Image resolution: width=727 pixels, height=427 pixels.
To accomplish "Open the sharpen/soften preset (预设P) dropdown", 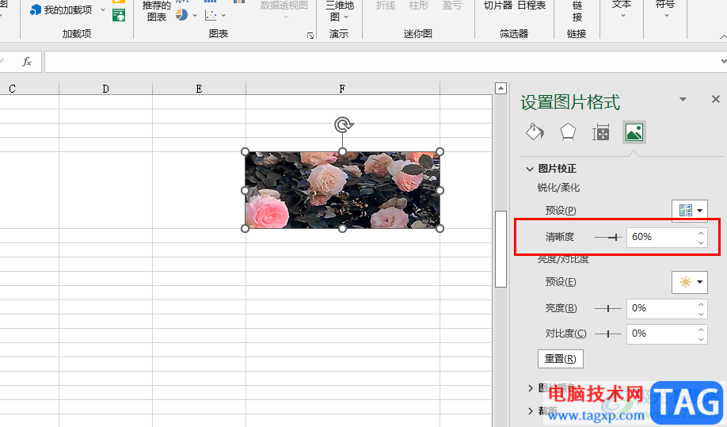I will pos(690,211).
